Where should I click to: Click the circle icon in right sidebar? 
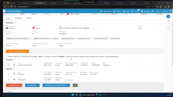pyautogui.click(x=168, y=28)
